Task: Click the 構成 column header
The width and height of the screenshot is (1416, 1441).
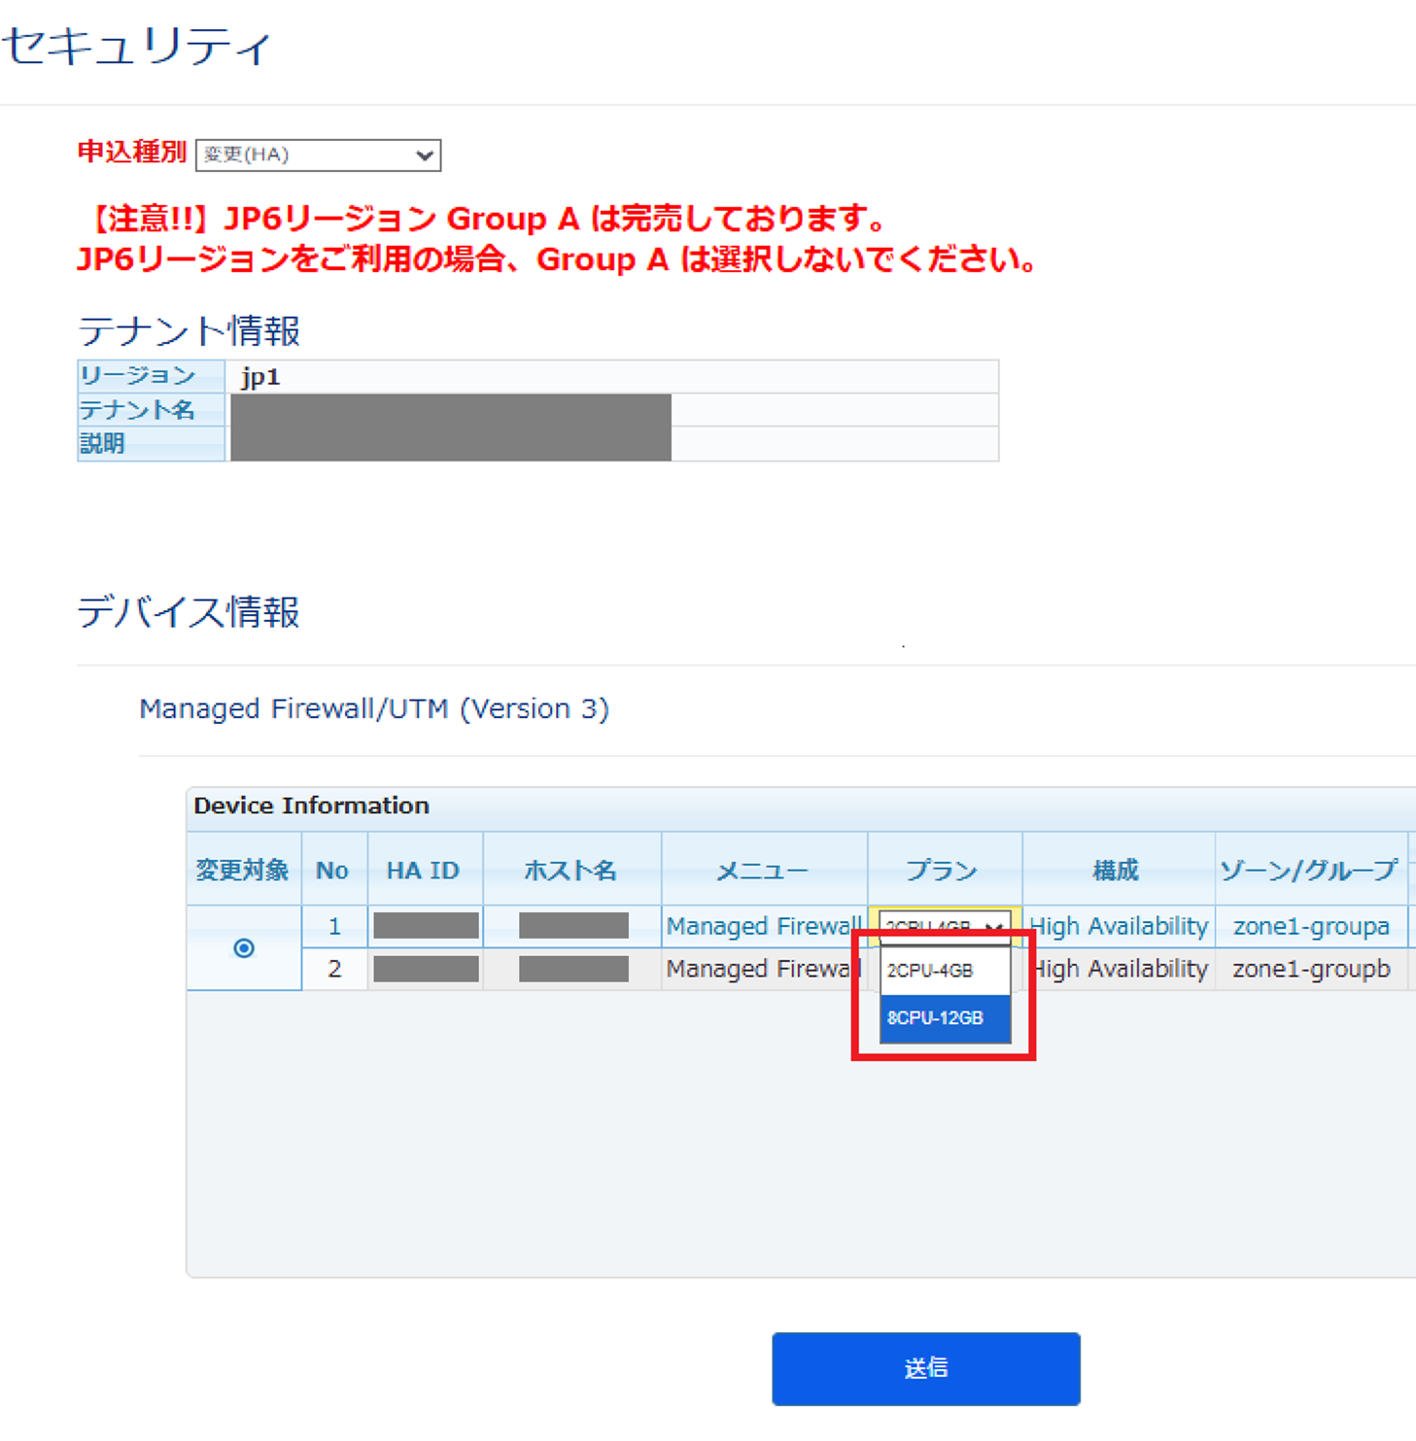Action: coord(1117,871)
